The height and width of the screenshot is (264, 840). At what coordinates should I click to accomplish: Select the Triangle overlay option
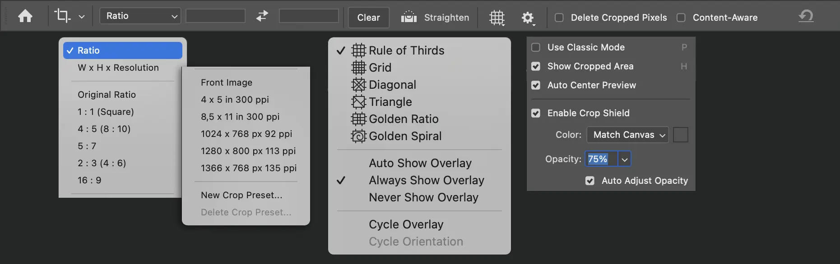(x=390, y=102)
